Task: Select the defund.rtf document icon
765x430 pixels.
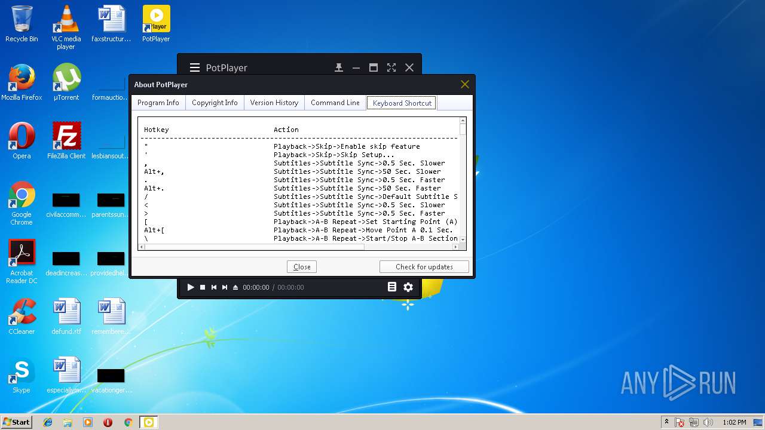Action: pos(66,317)
